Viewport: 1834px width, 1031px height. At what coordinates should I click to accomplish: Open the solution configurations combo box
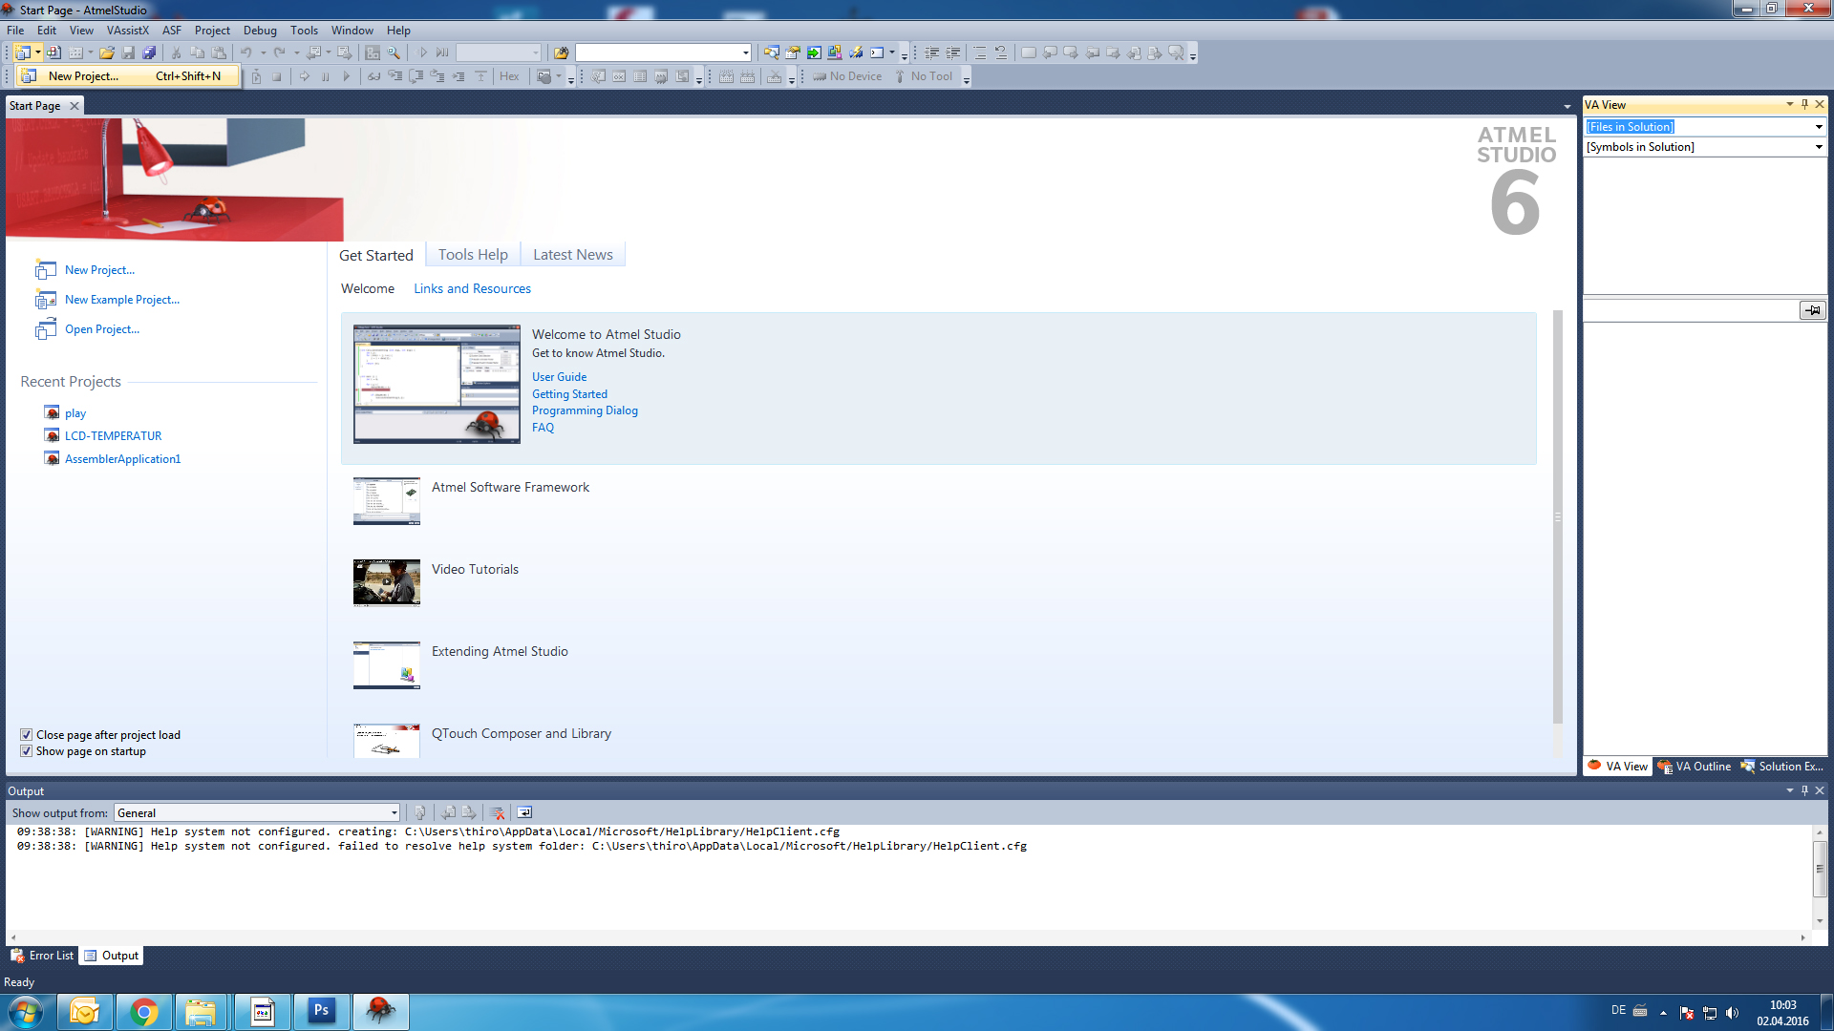tap(499, 53)
